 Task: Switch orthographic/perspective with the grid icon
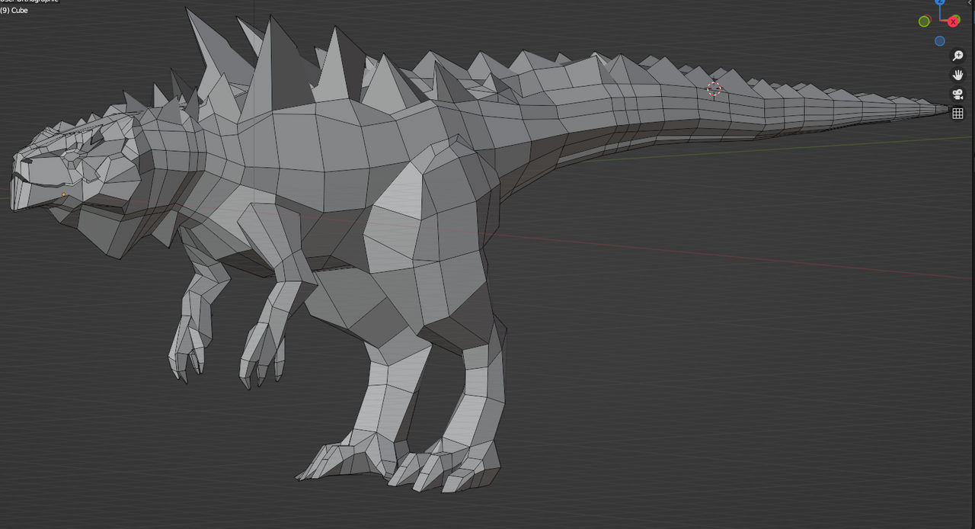coord(957,113)
